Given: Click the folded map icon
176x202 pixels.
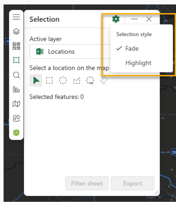Looking at the screenshot, I should 16,104.
